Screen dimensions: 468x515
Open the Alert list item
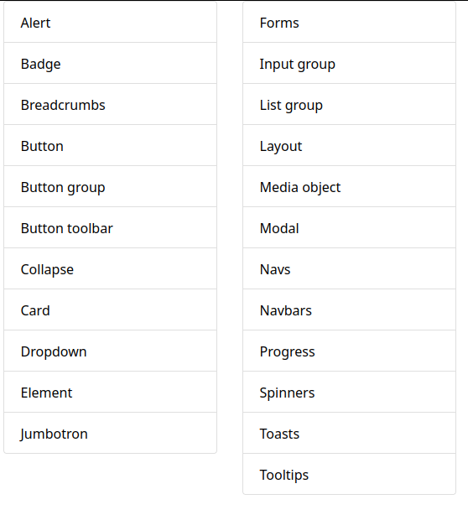coord(110,22)
